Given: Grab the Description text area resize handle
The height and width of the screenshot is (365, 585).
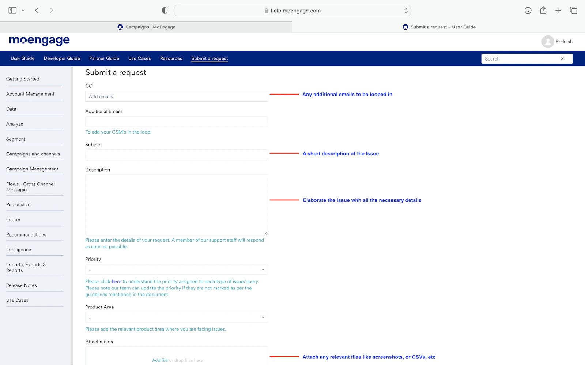Looking at the screenshot, I should [266, 233].
